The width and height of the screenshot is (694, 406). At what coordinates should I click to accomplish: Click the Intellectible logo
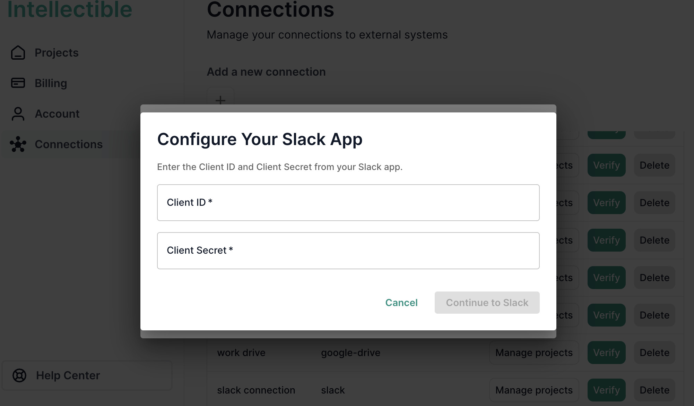[x=69, y=9]
